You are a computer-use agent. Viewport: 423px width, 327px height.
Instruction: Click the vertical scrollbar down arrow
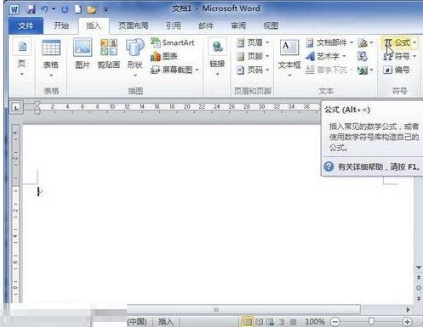[x=419, y=268]
